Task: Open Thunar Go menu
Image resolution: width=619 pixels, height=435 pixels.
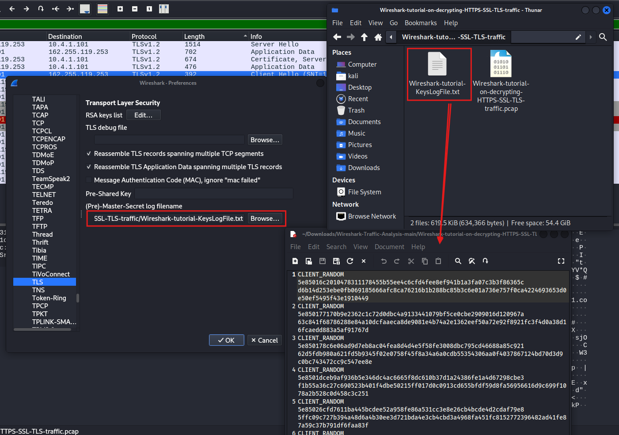Action: 394,23
